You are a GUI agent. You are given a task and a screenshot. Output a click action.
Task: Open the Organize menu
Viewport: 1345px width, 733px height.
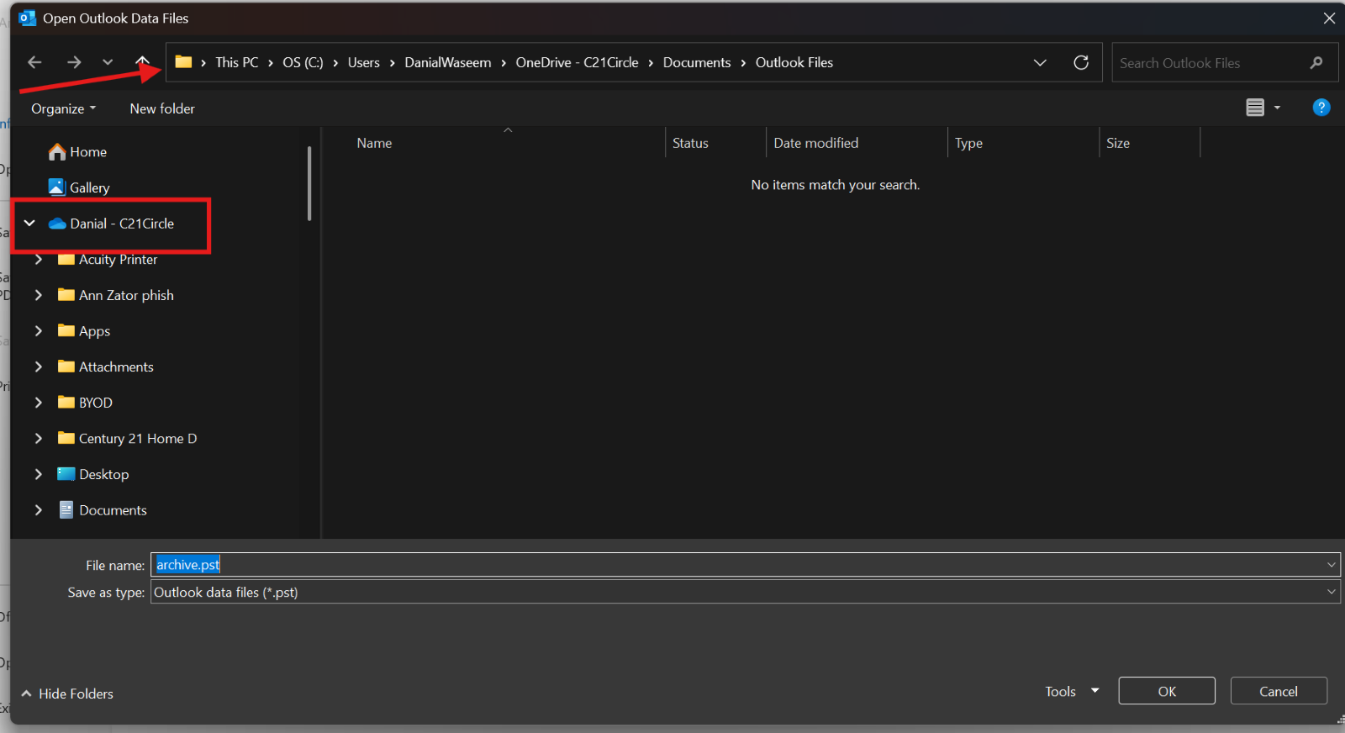(63, 108)
